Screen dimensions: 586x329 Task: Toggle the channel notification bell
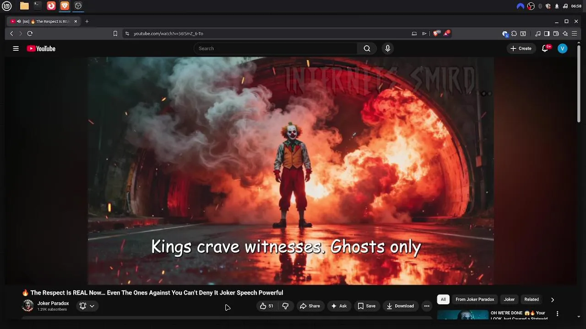(83, 306)
